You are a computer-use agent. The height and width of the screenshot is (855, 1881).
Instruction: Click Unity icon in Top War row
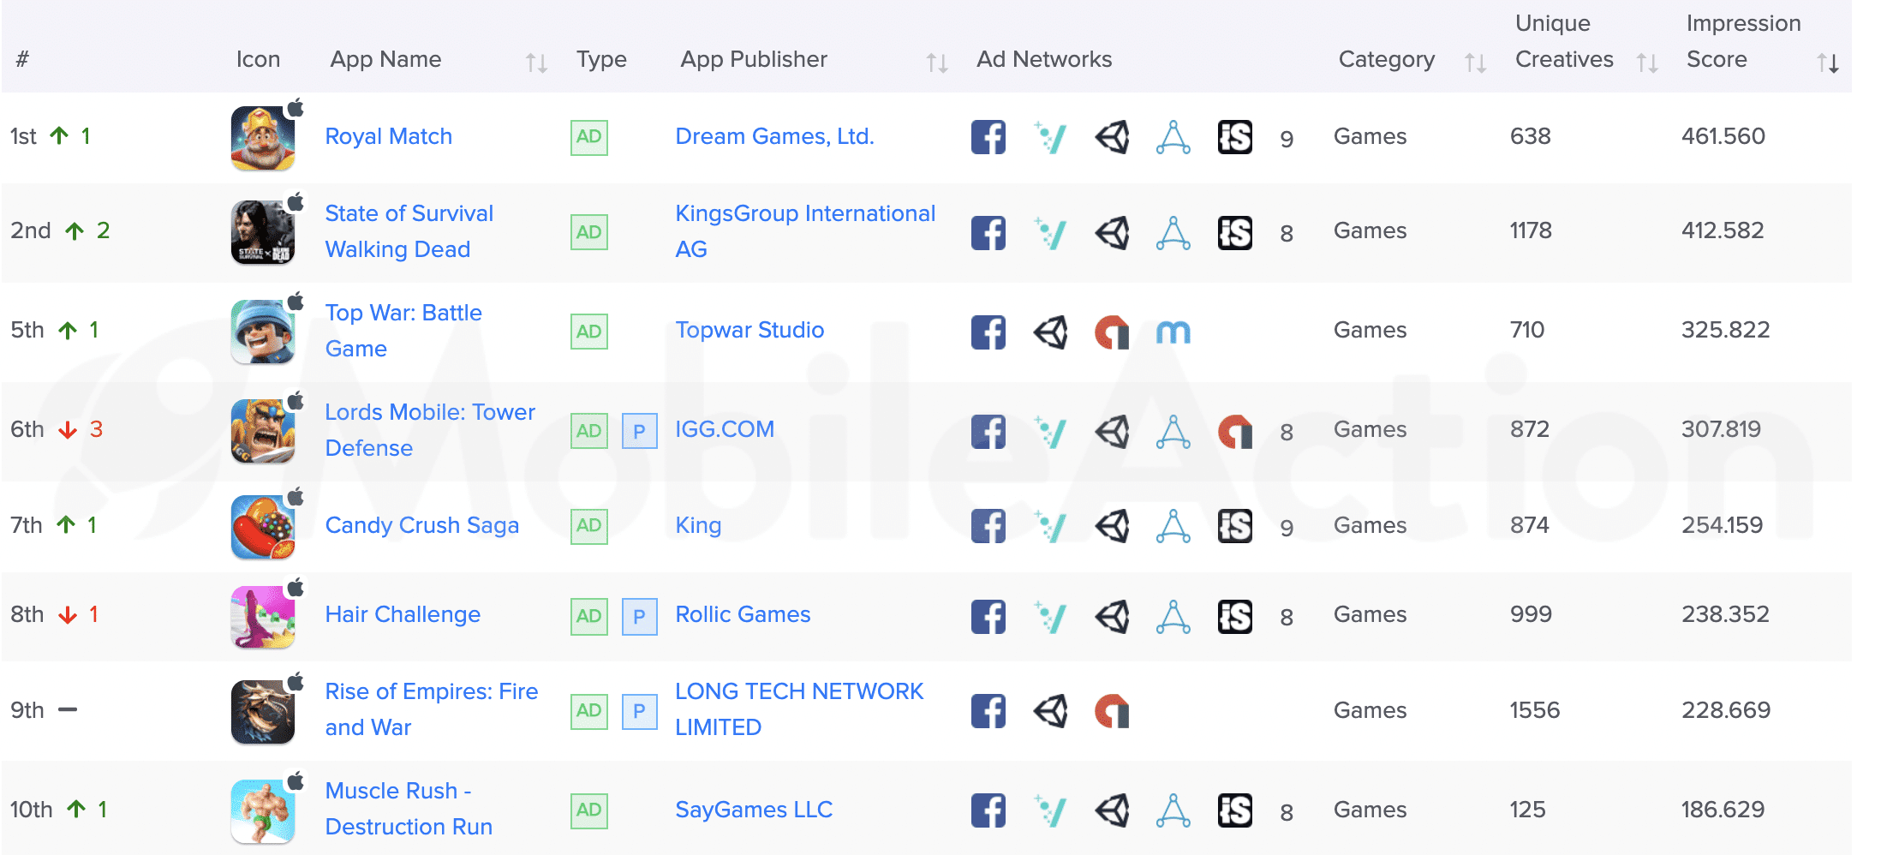[1050, 332]
